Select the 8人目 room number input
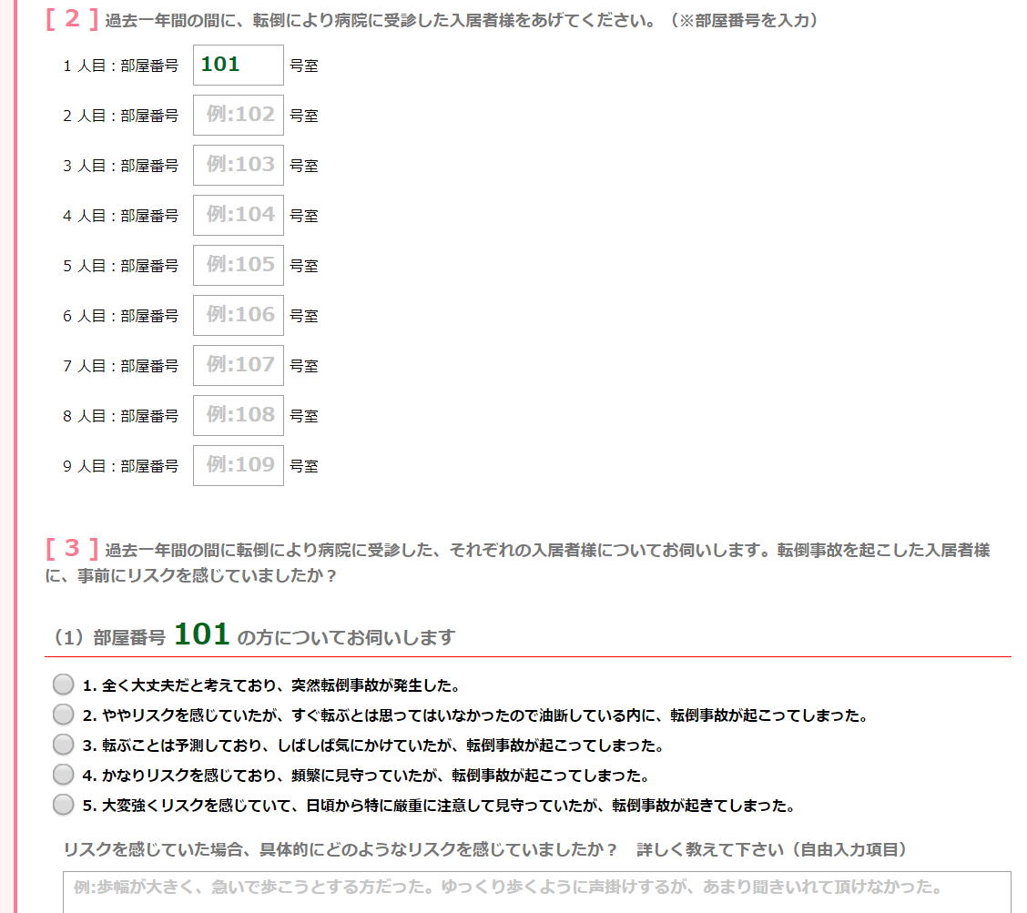The height and width of the screenshot is (913, 1027). (x=238, y=415)
